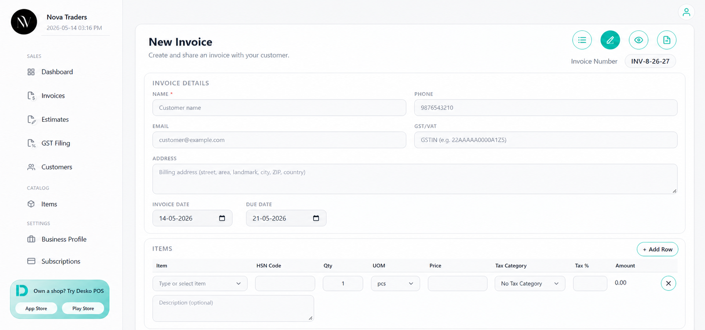Click the Subscriptions card icon
705x330 pixels.
(x=31, y=261)
